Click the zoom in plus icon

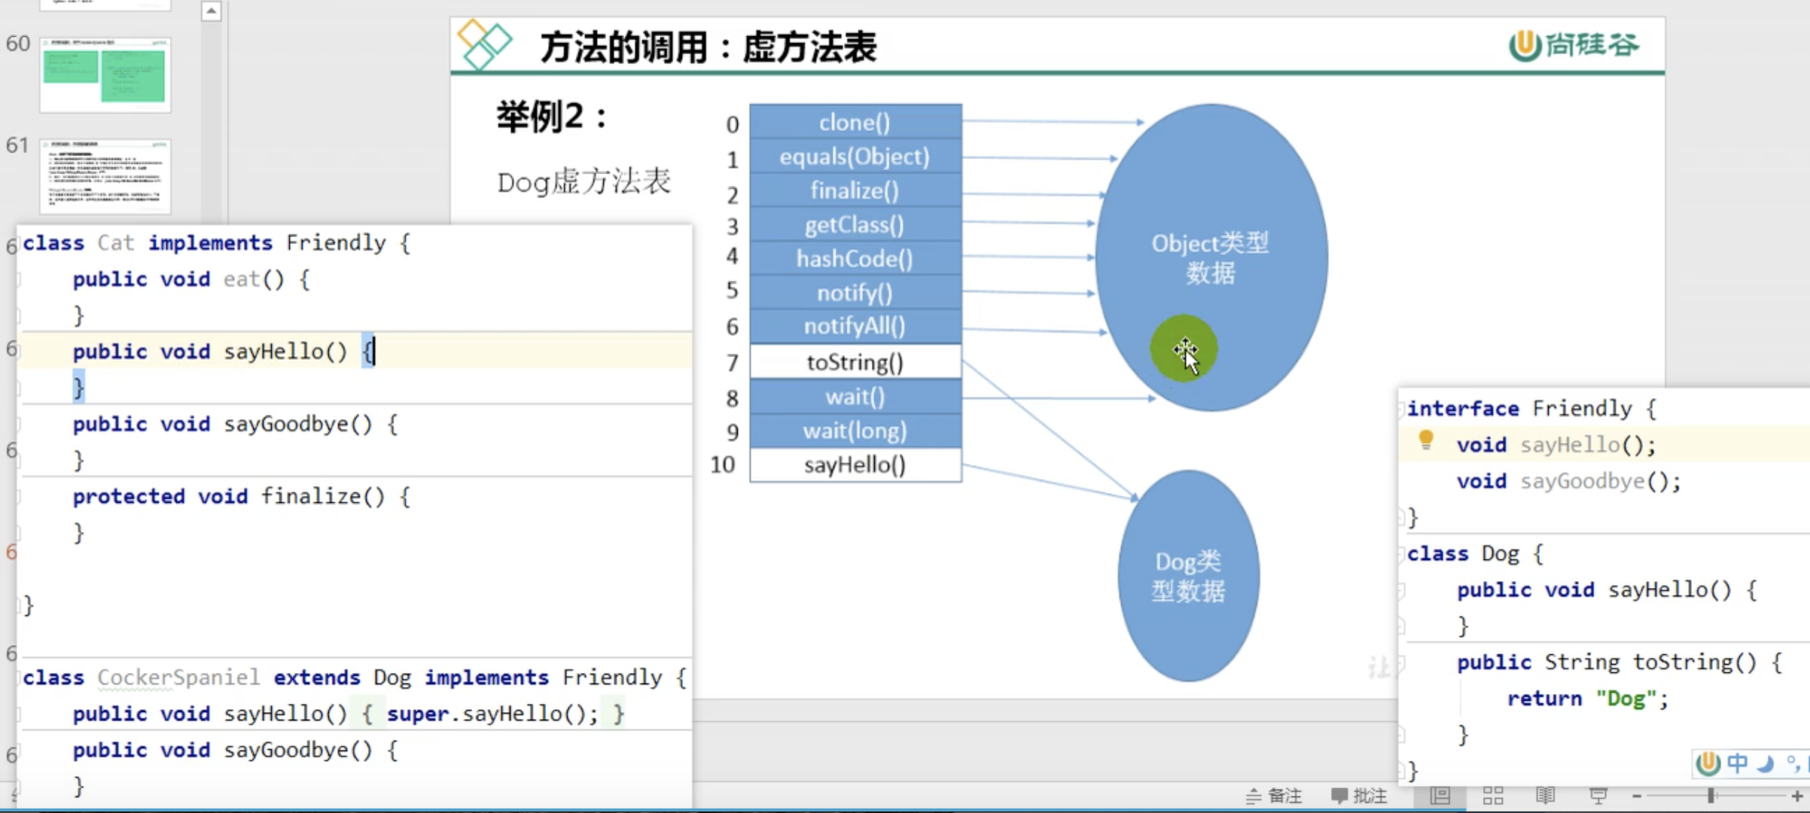point(1797,796)
